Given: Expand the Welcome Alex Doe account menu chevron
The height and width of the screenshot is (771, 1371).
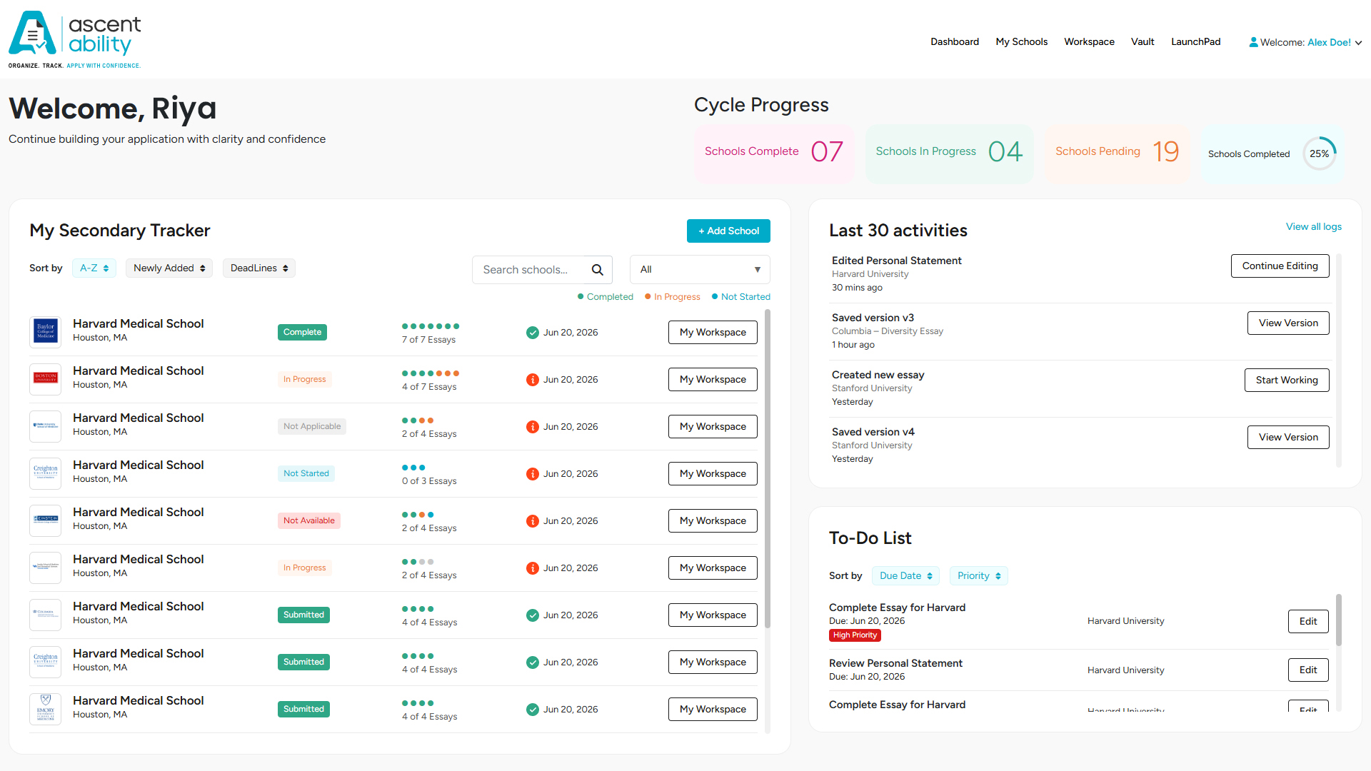Looking at the screenshot, I should point(1358,43).
